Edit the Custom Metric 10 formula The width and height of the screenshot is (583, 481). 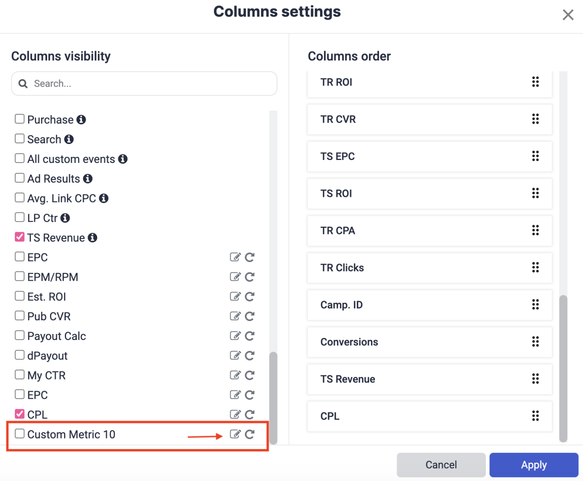point(236,434)
